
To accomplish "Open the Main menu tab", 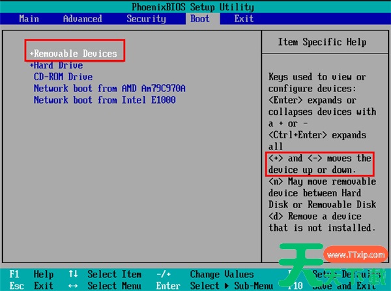I will 29,19.
